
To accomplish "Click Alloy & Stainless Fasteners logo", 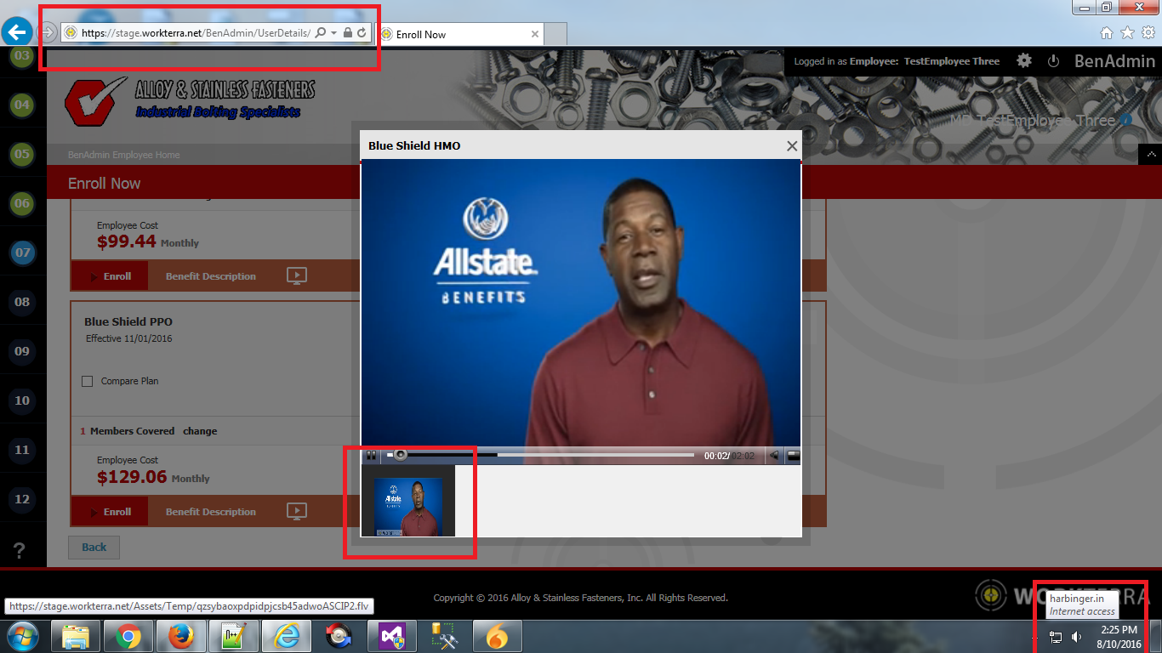I will coord(191,100).
